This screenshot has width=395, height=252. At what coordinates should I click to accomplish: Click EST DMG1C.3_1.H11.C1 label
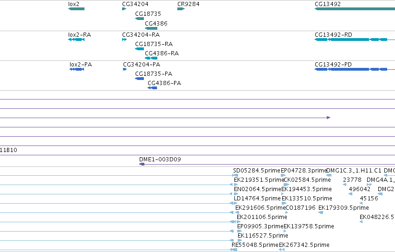point(354,171)
